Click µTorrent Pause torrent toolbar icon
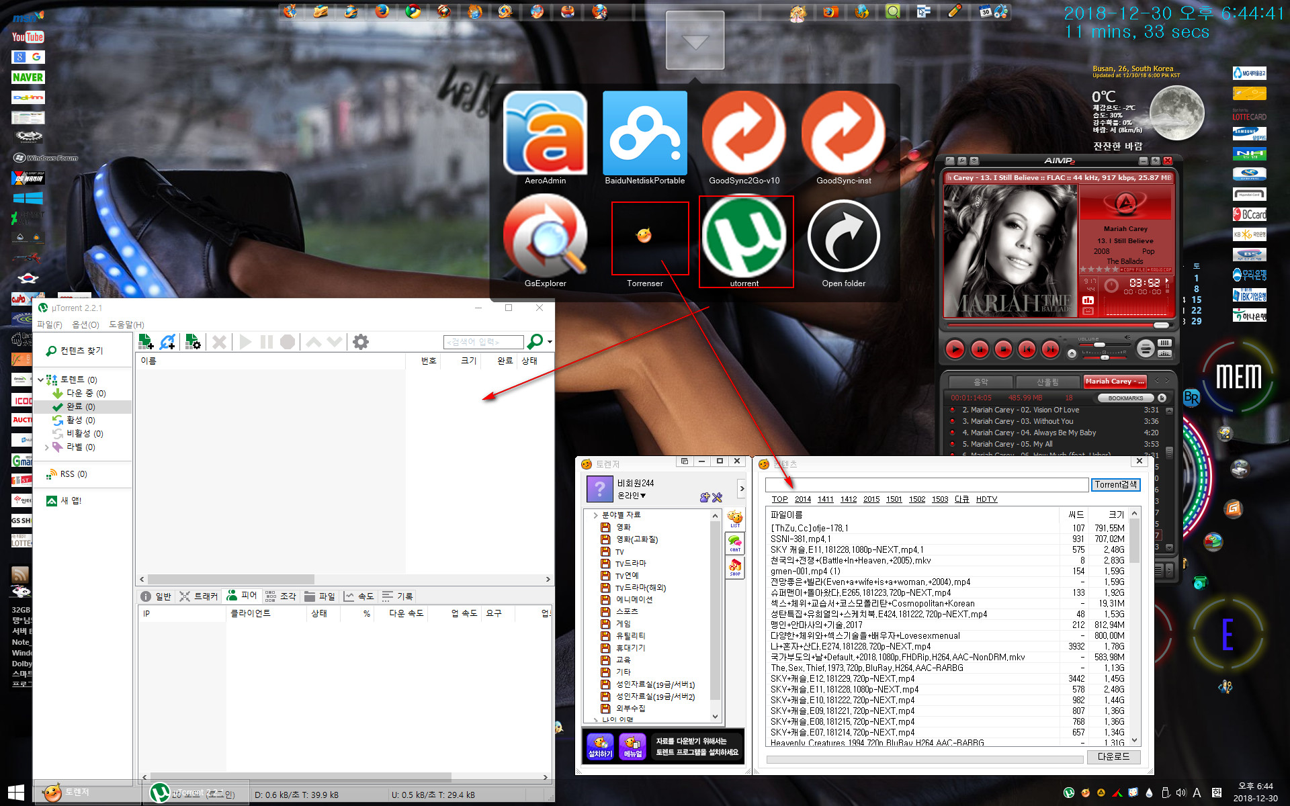Screen dimensions: 1290x806 coord(267,342)
